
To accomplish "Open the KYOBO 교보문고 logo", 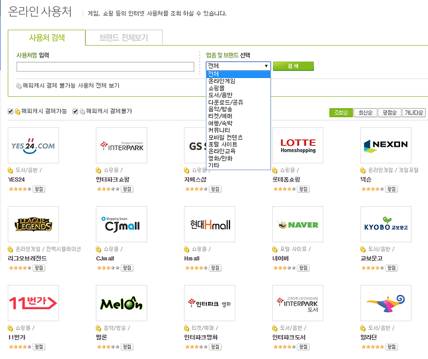I will click(386, 224).
